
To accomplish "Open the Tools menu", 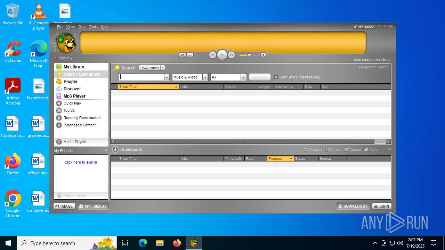I will pos(93,27).
